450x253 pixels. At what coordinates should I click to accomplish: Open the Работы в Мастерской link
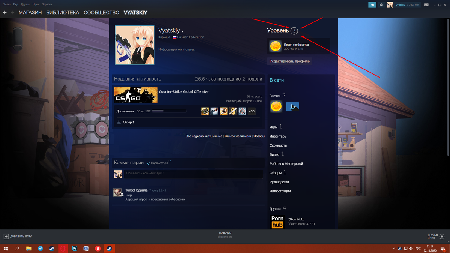pos(286,164)
